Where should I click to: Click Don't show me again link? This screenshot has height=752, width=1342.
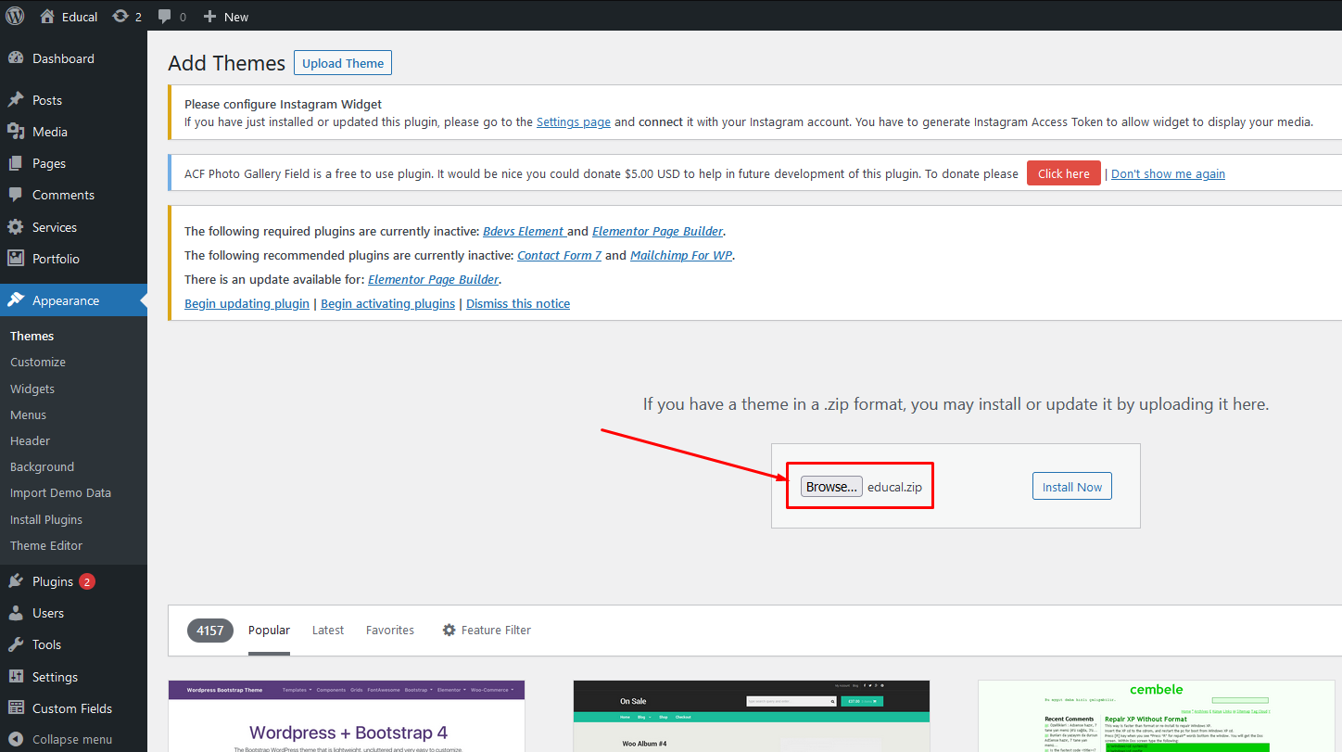pos(1168,173)
